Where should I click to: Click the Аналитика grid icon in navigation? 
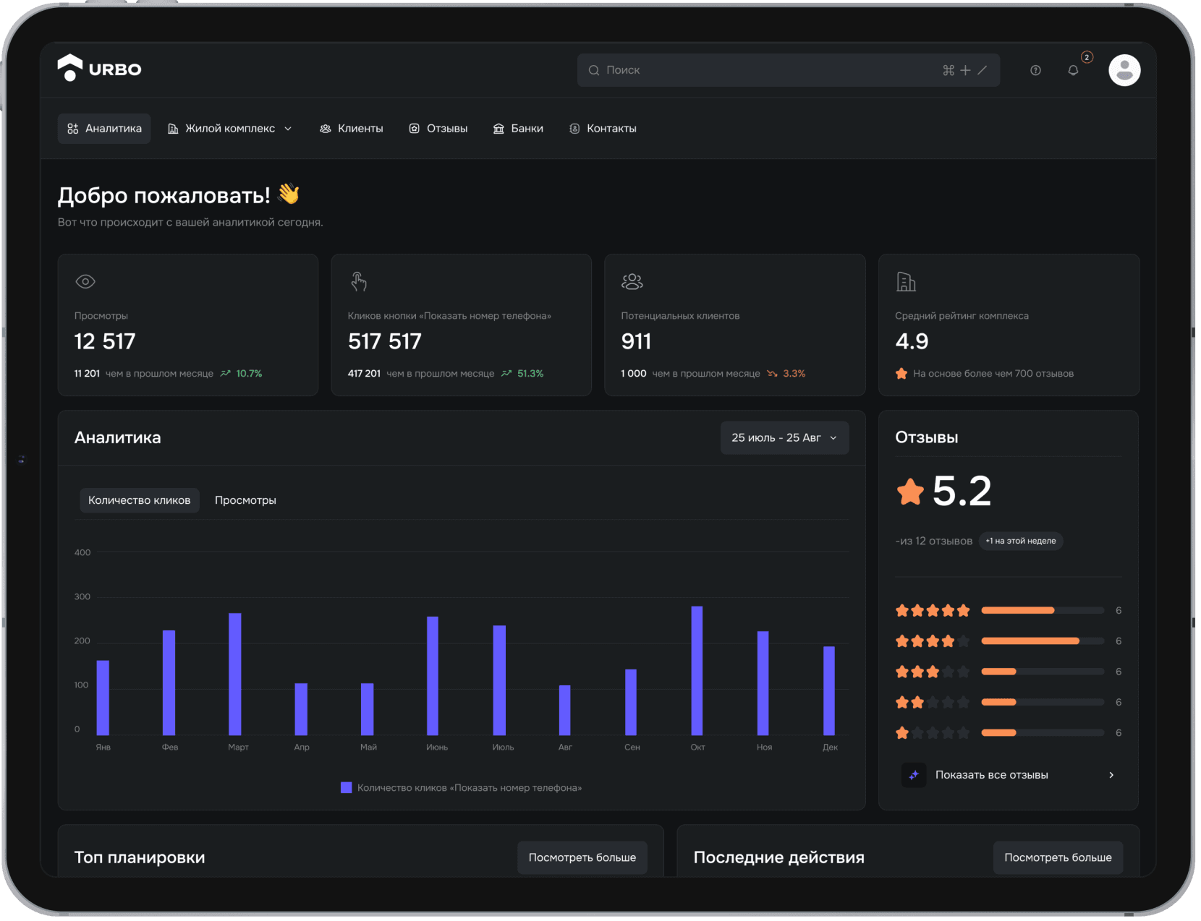73,129
